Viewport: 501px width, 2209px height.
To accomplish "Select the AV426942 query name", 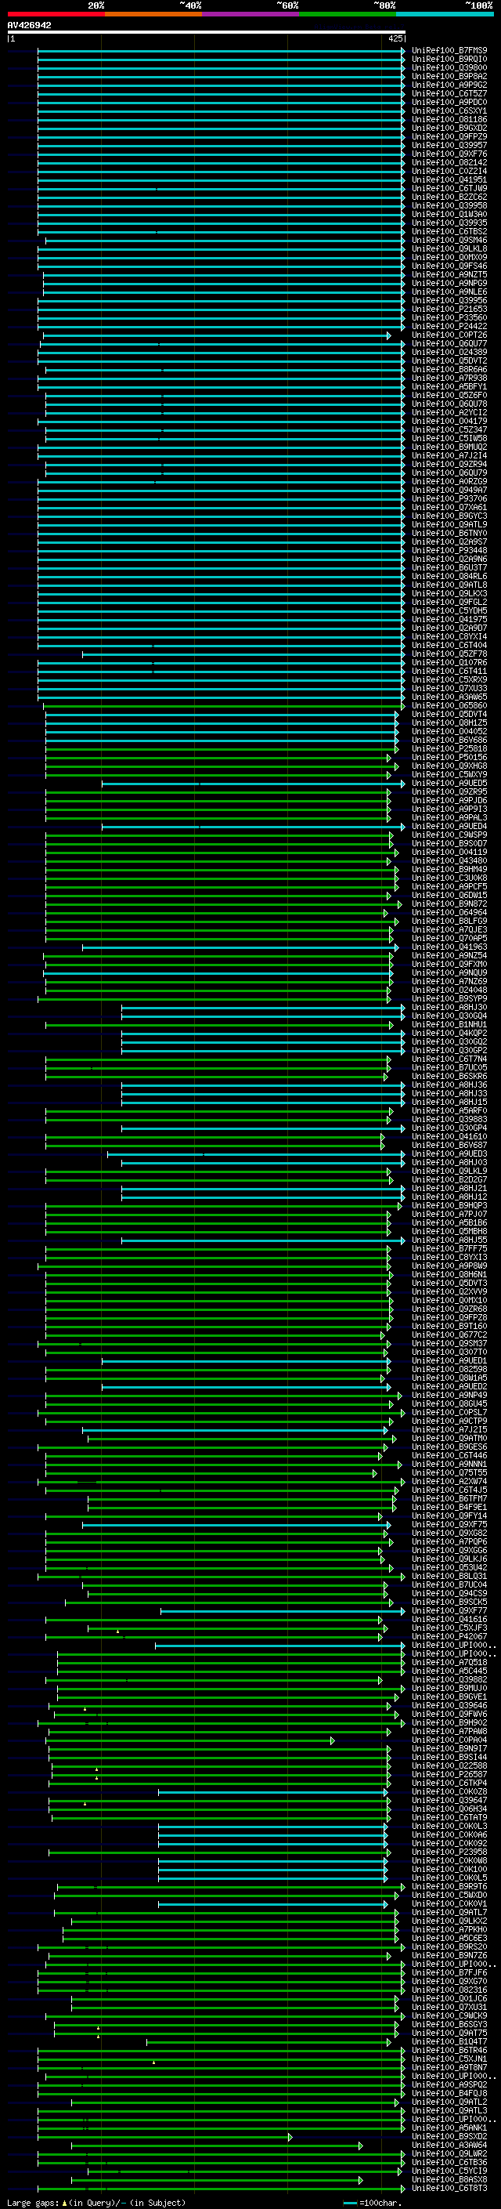I will tap(29, 25).
